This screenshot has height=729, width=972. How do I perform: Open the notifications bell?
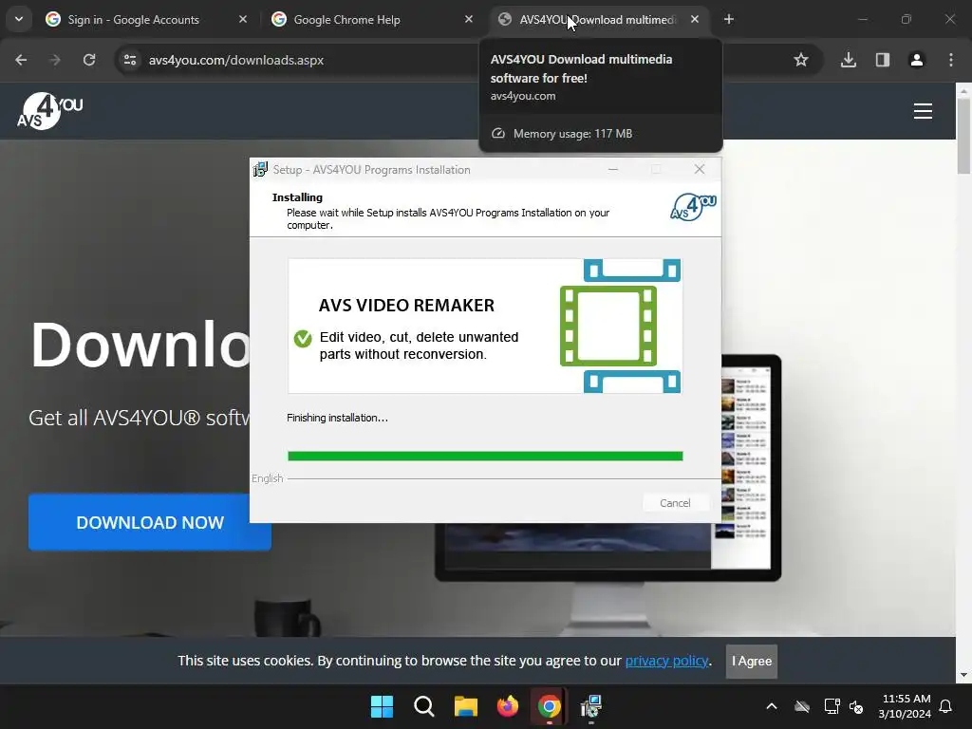[946, 706]
